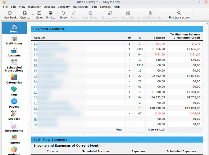This screenshot has height=155, width=209.
Task: Open the Settings menu
Action: coord(105,7)
